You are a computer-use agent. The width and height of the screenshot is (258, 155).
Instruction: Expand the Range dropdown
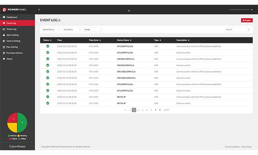[93, 29]
